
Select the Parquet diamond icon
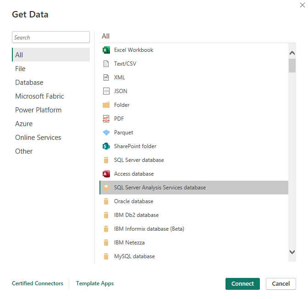pyautogui.click(x=106, y=133)
